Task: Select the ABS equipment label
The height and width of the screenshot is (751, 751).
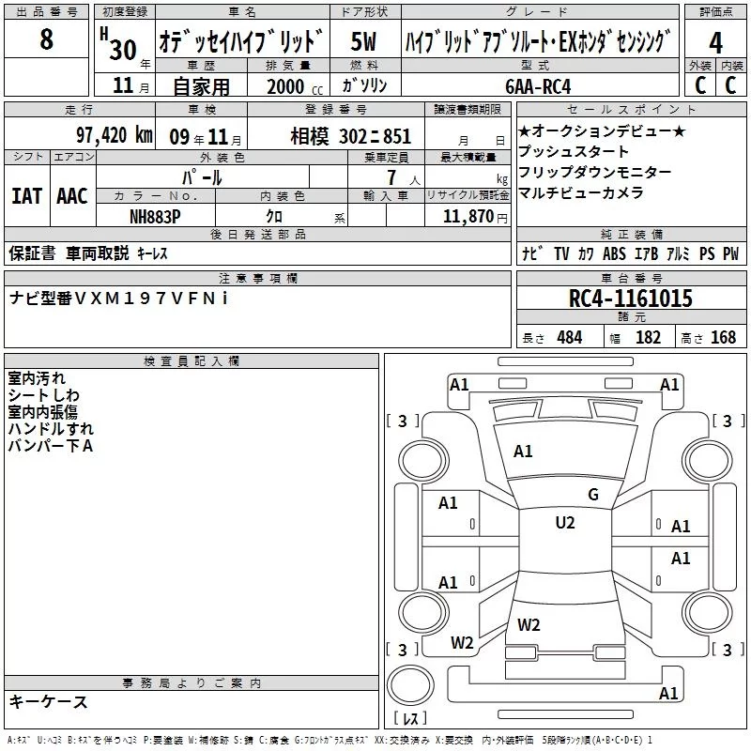Action: coord(614,253)
